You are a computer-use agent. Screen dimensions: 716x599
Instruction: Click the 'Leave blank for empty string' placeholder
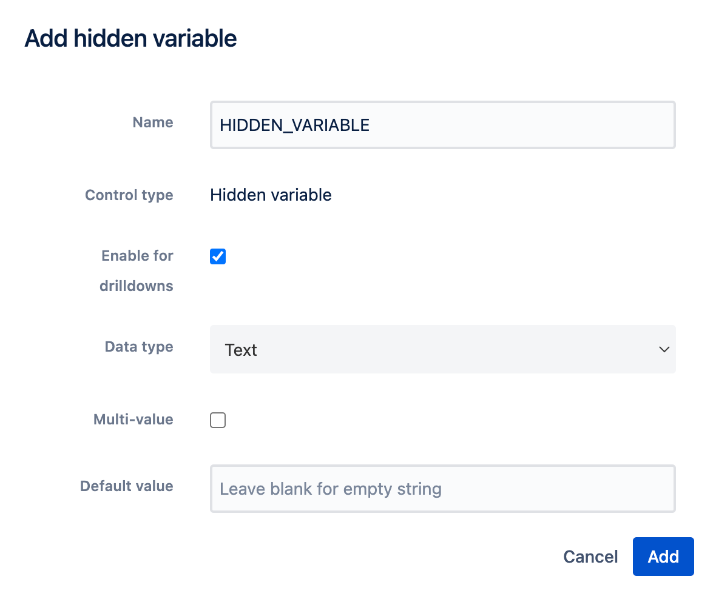point(331,489)
